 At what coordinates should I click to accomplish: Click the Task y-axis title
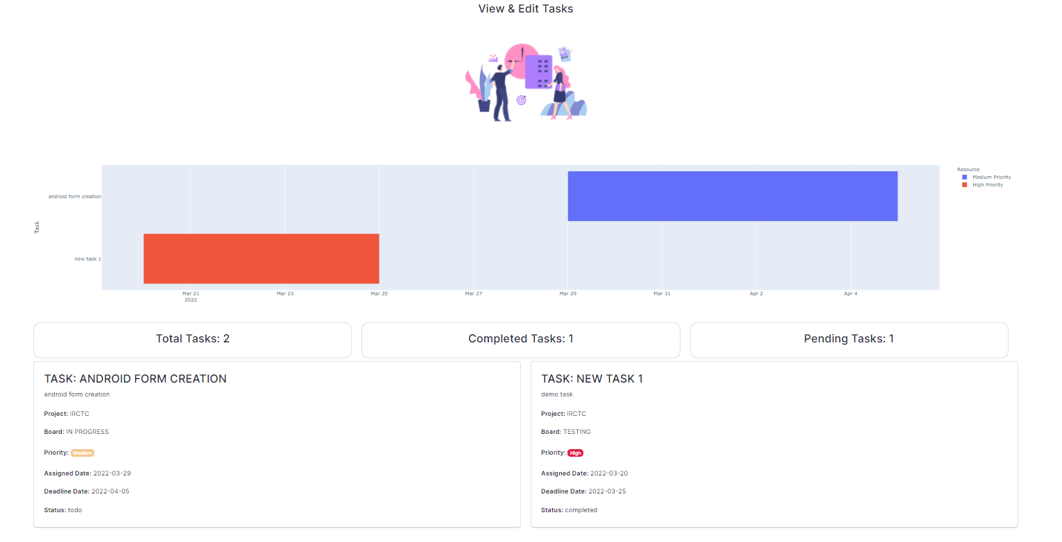37,227
